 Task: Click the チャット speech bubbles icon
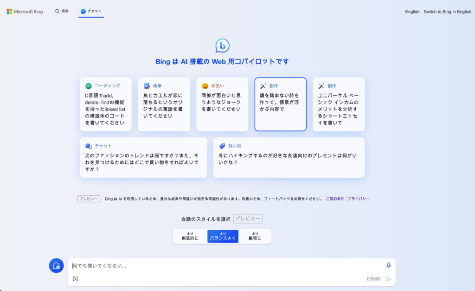[x=89, y=146]
